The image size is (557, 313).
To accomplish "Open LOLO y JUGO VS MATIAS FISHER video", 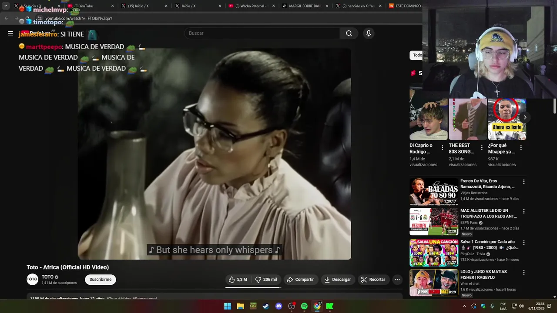I will (x=484, y=275).
